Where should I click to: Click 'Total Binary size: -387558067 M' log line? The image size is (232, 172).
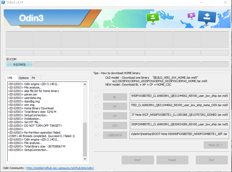coord(37,146)
